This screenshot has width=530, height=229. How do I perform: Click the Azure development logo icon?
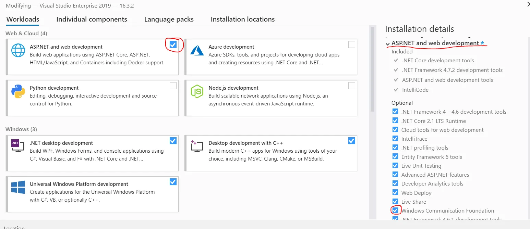click(x=197, y=50)
